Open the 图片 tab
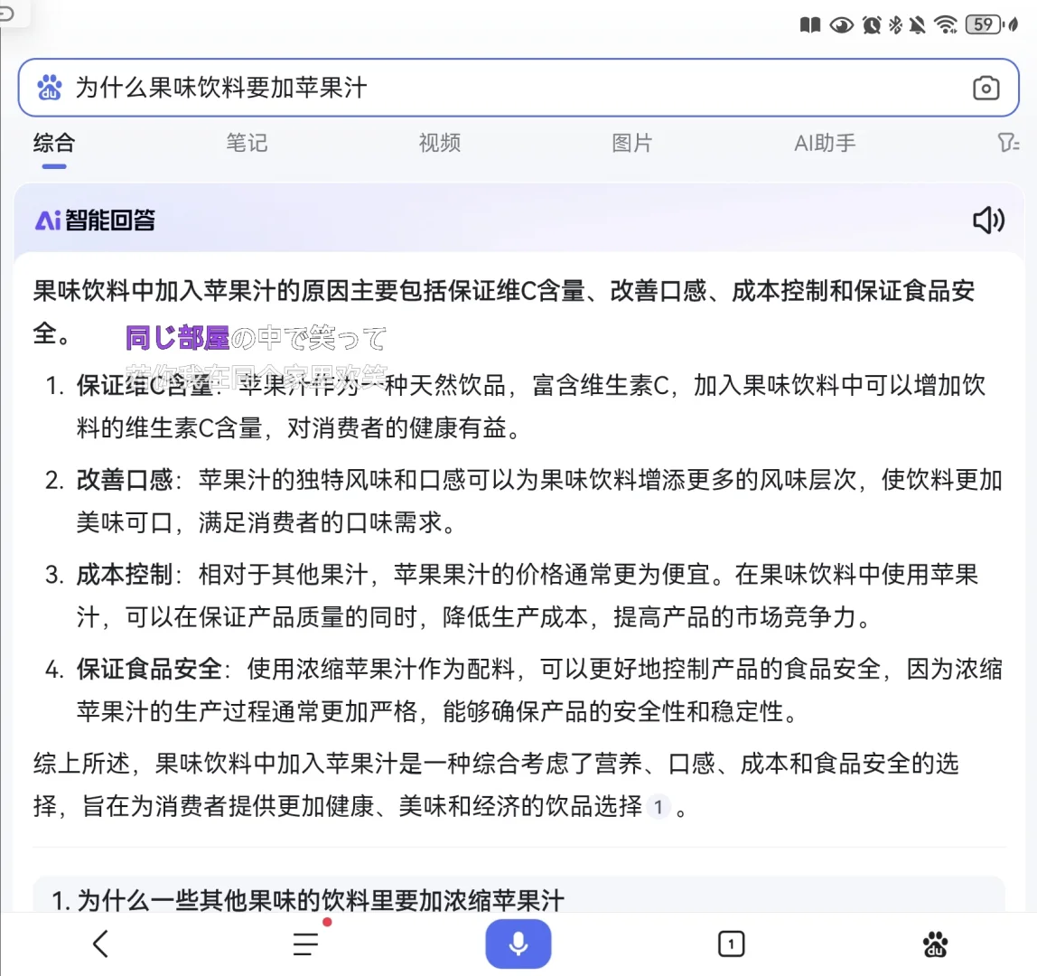Screen dimensions: 1037x976 coord(631,143)
